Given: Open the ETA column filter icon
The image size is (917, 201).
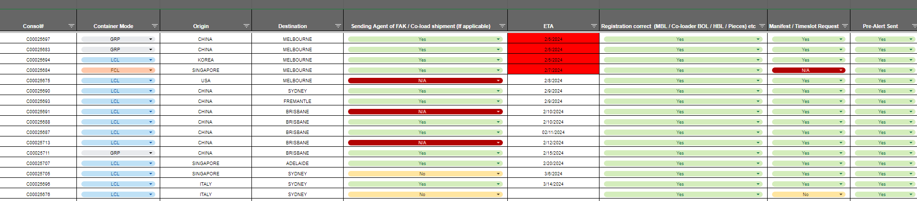Looking at the screenshot, I should tap(594, 26).
